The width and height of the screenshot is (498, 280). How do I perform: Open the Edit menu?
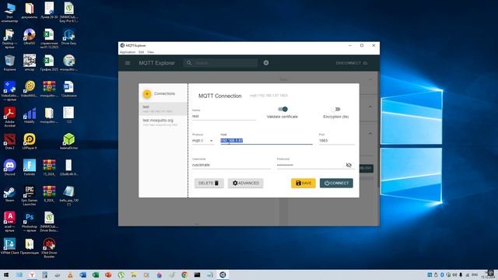pyautogui.click(x=142, y=52)
